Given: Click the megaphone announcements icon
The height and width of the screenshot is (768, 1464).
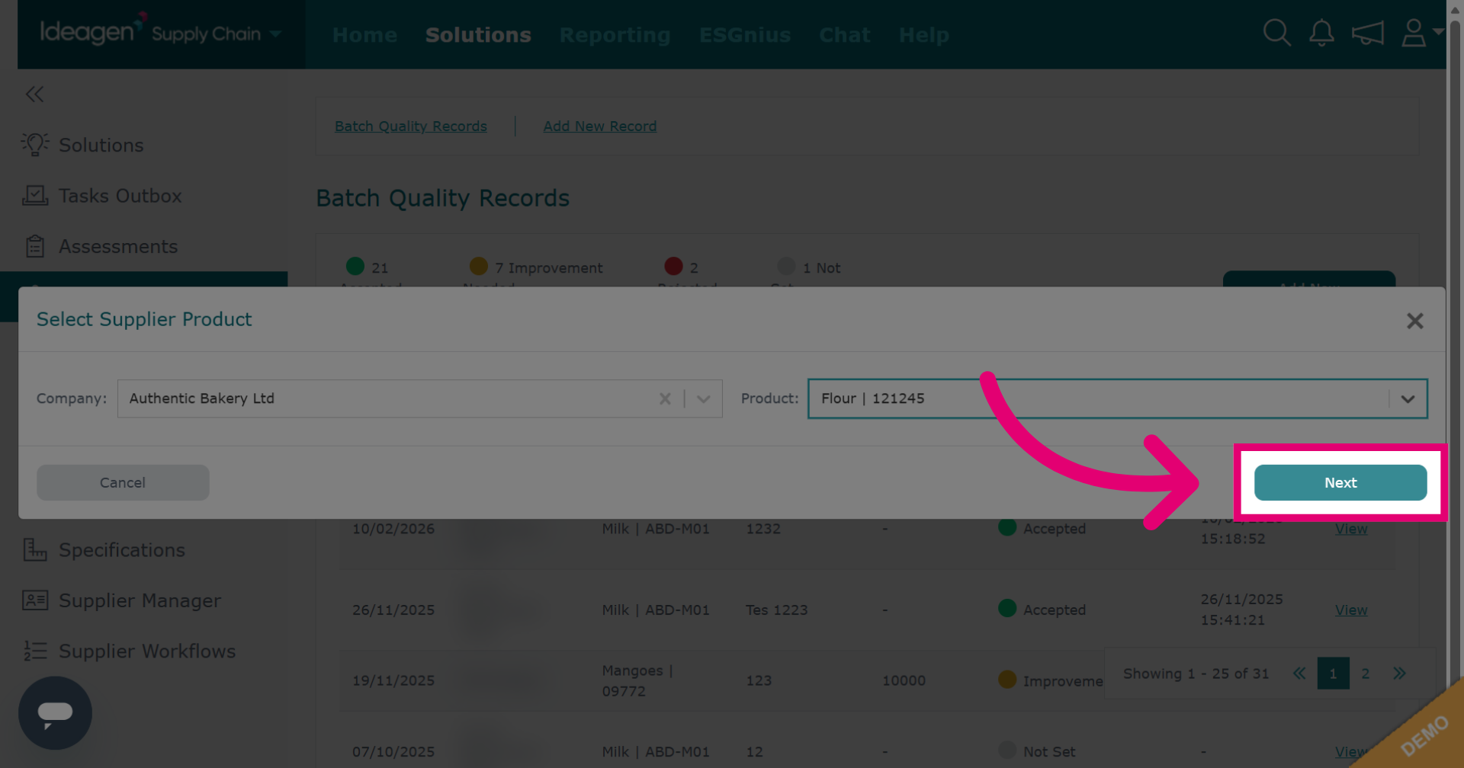Looking at the screenshot, I should click(1367, 33).
